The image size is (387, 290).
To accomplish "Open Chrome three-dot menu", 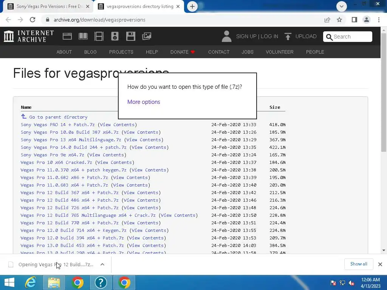I will click(x=379, y=20).
